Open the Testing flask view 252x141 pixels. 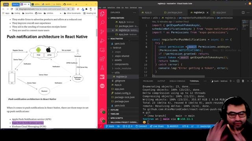[102, 68]
